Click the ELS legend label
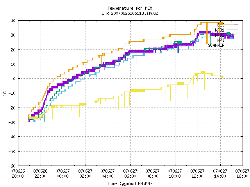The width and height of the screenshot is (250, 187). coord(221,25)
